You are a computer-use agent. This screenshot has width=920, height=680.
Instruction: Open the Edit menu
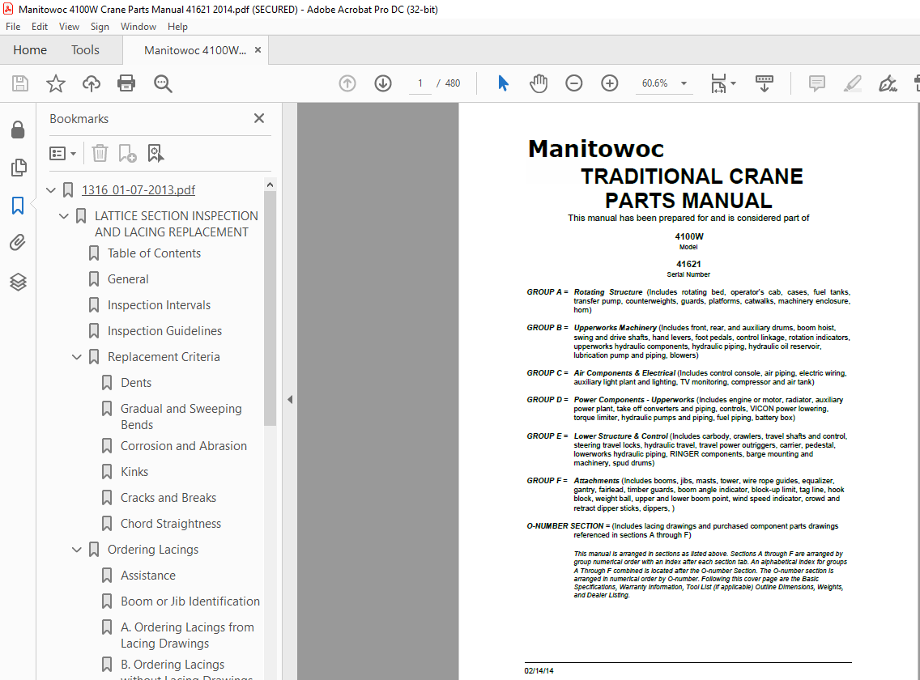40,27
